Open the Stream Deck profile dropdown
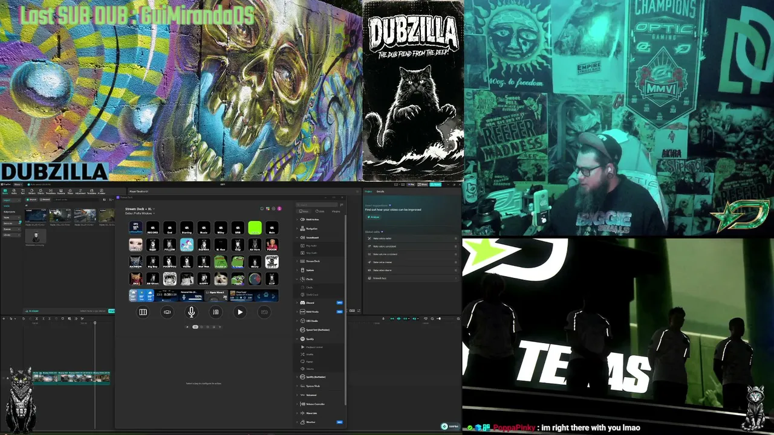This screenshot has width=774, height=435. pyautogui.click(x=140, y=214)
